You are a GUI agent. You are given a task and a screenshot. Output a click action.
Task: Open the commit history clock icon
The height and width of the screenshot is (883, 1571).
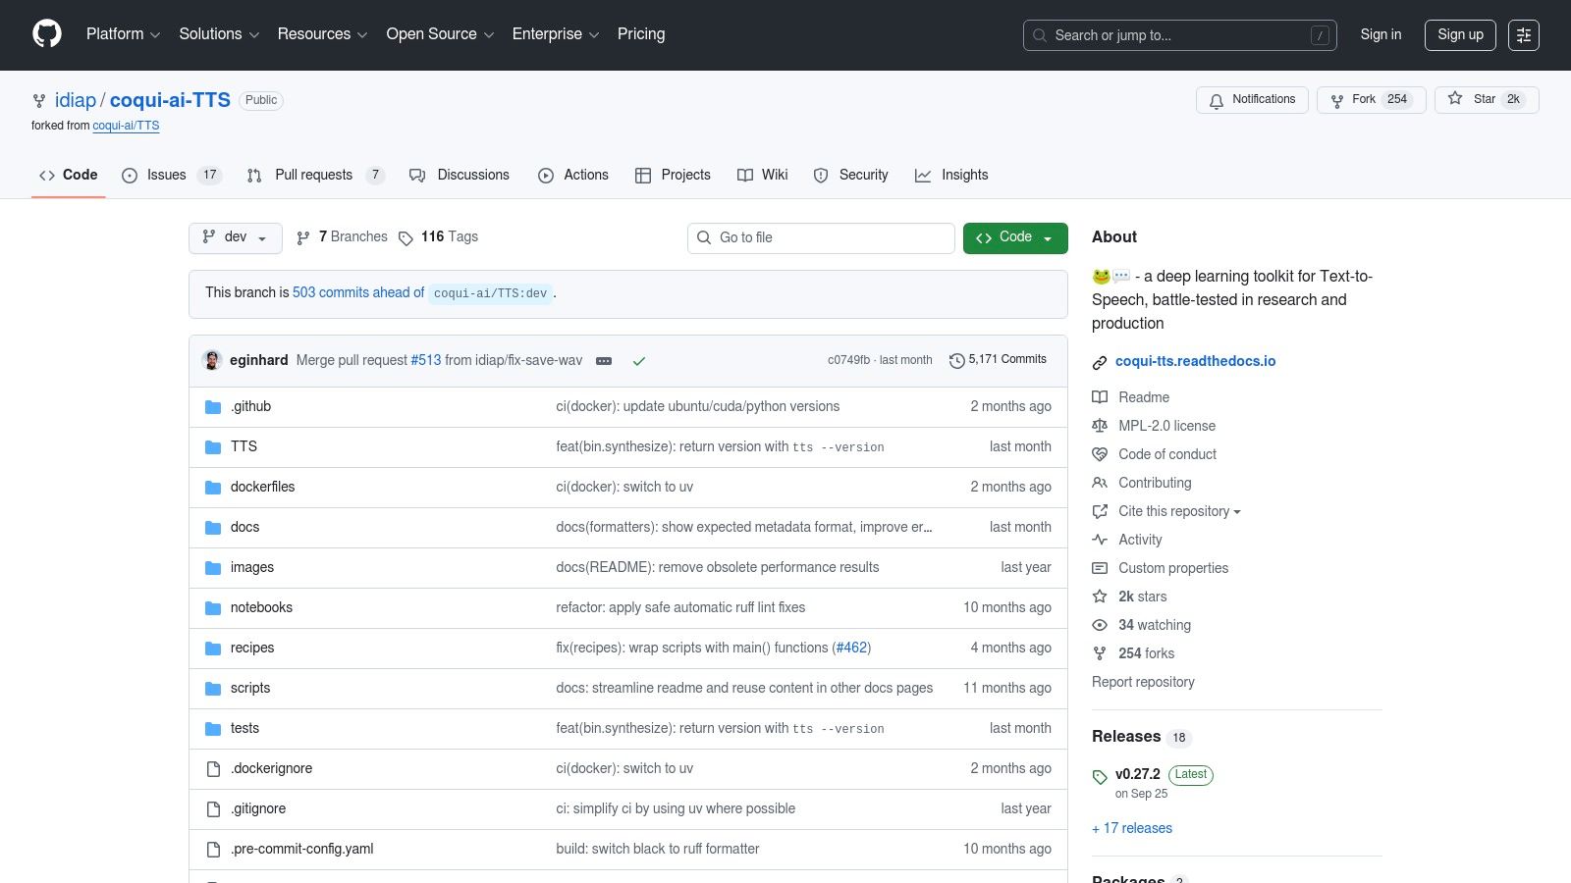click(x=956, y=360)
